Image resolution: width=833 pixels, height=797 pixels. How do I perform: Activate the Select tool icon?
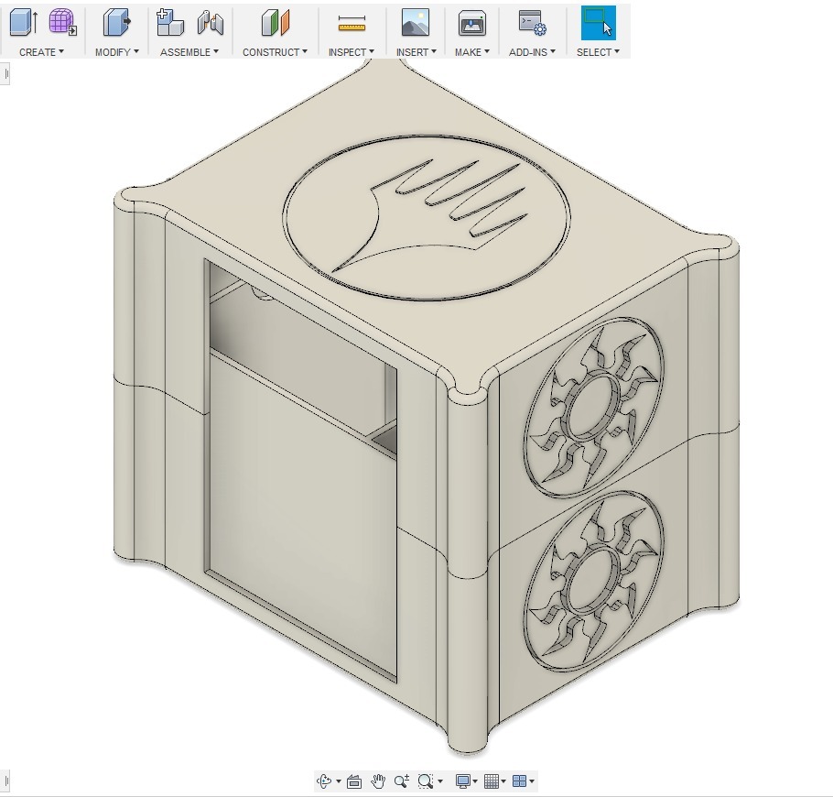(x=598, y=22)
